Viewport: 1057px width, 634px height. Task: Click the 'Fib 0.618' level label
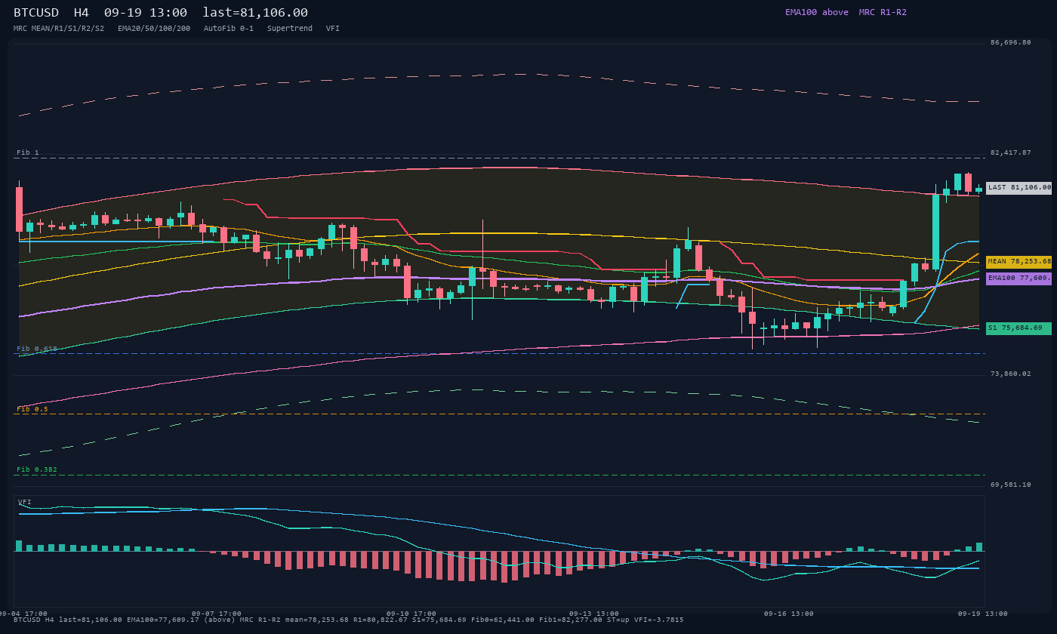click(x=37, y=349)
